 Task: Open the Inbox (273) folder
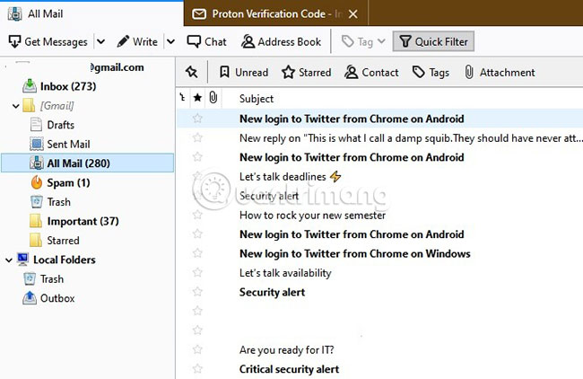point(88,86)
